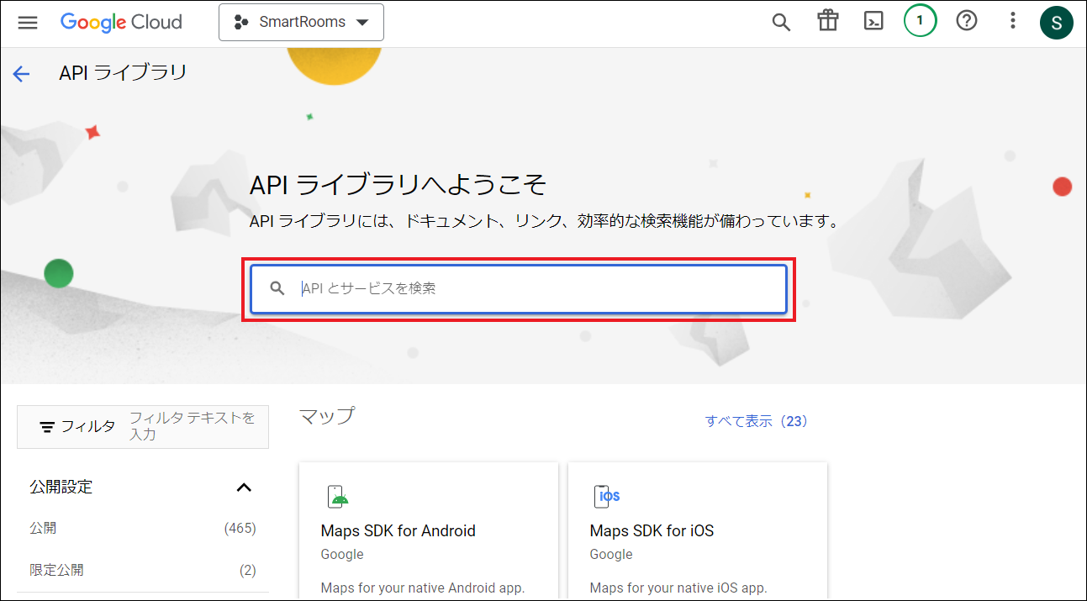The width and height of the screenshot is (1087, 601).
Task: Select the 限定公開 filter option
Action: pyautogui.click(x=56, y=570)
